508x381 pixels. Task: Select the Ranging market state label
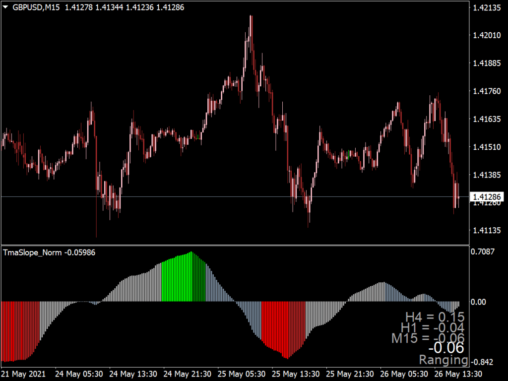[x=444, y=361]
